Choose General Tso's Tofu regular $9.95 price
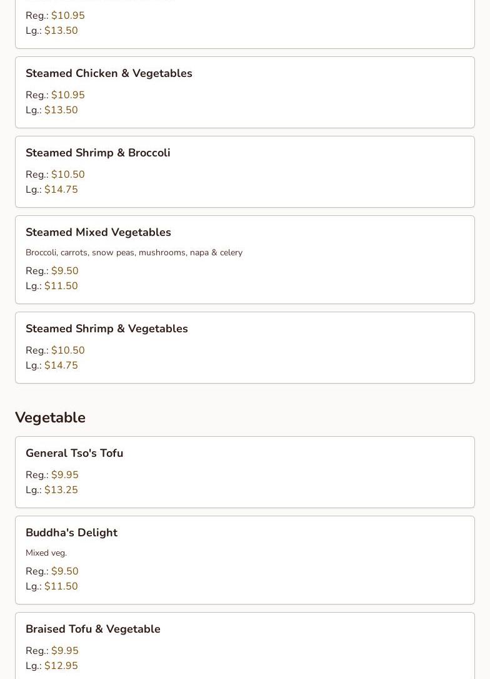 [64, 475]
